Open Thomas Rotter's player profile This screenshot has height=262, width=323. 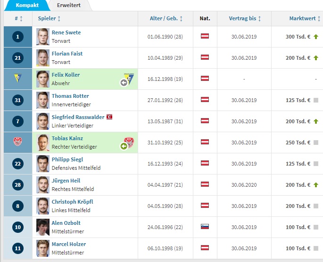[70, 96]
